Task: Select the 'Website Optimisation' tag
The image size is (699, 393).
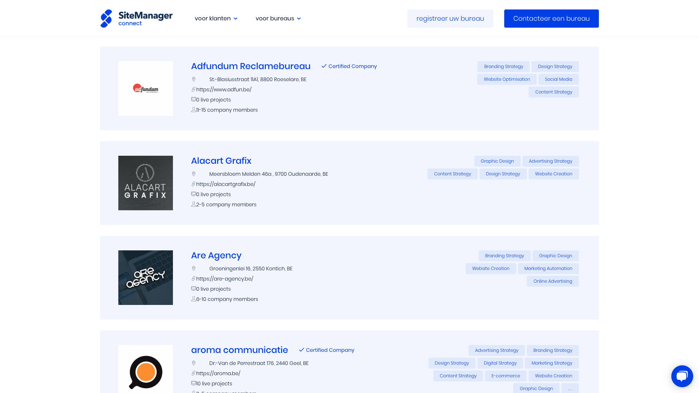Action: point(507,79)
